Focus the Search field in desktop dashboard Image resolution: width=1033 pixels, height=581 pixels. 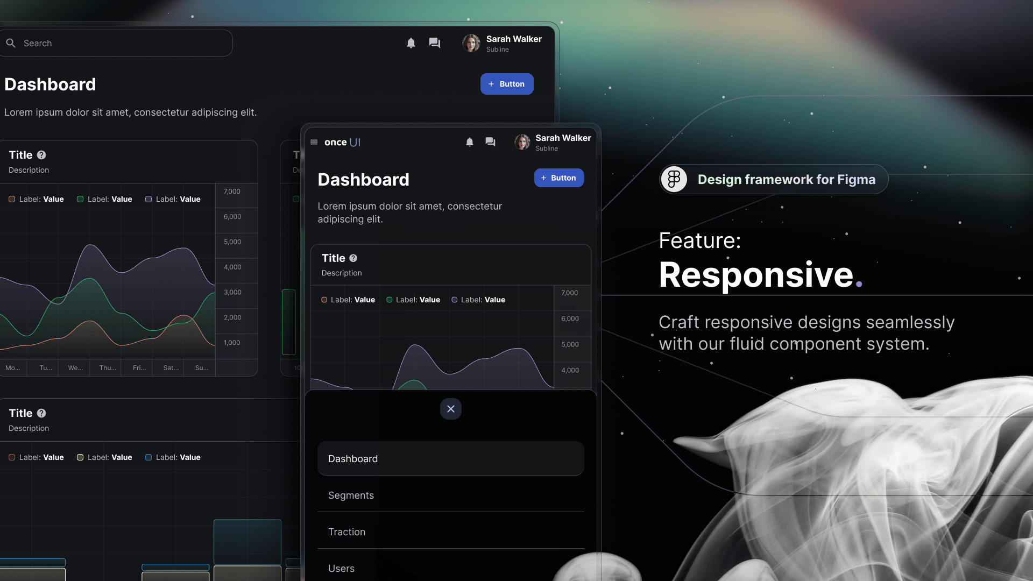pyautogui.click(x=116, y=43)
